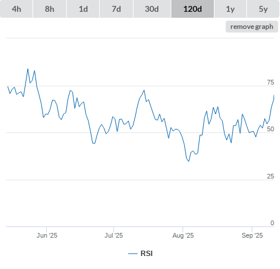View the 5y time range
The width and height of the screenshot is (280, 269).
263,9
